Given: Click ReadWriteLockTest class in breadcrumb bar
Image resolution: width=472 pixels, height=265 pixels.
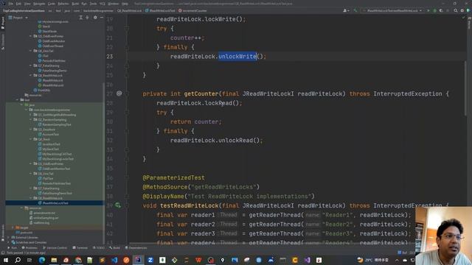Looking at the screenshot, I should 160,10.
